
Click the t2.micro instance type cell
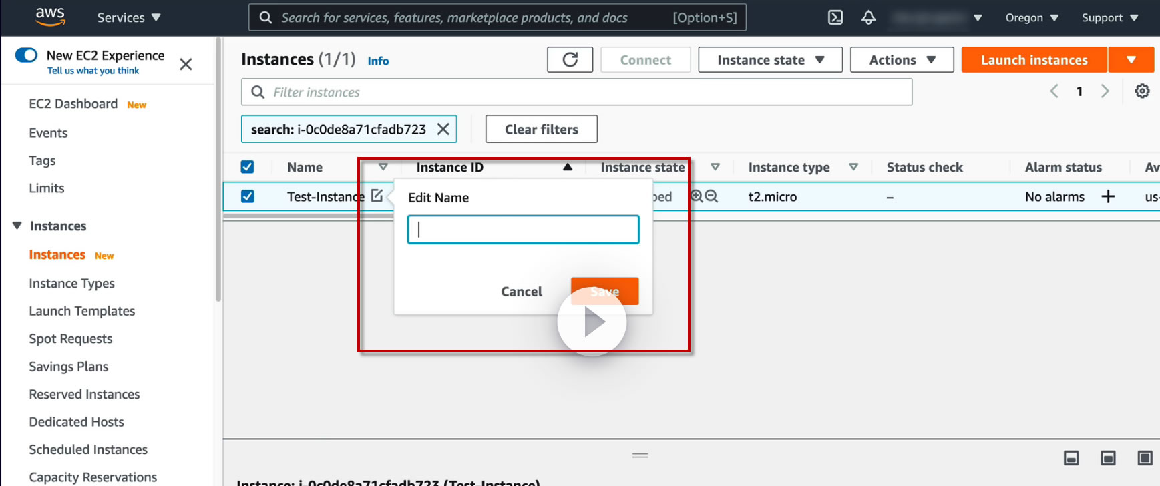click(773, 197)
